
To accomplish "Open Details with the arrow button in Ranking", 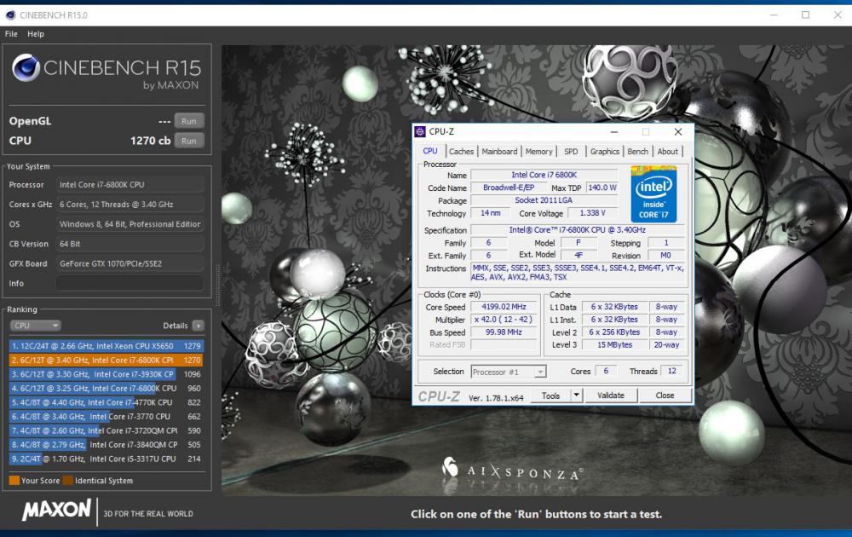I will coord(197,326).
